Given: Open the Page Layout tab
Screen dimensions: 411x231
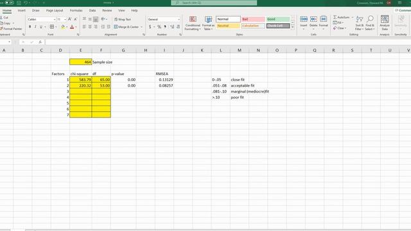Looking at the screenshot, I should (x=55, y=10).
